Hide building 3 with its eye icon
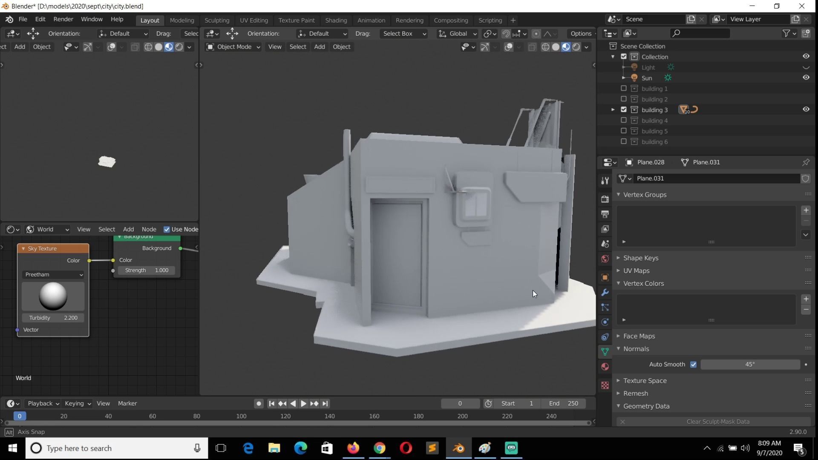This screenshot has width=818, height=460. [806, 109]
